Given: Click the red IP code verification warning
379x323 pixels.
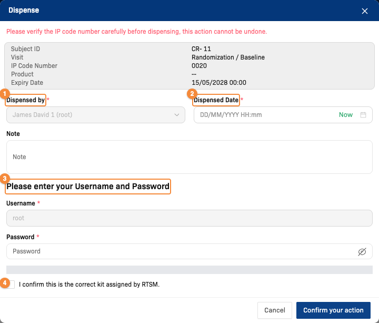Looking at the screenshot, I should 136,32.
